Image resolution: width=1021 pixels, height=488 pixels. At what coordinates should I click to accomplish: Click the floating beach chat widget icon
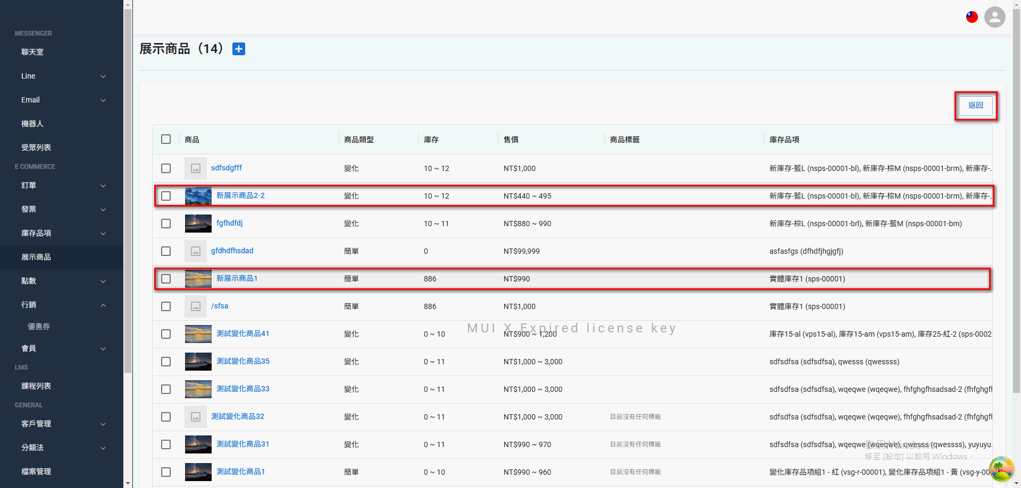coord(1001,469)
